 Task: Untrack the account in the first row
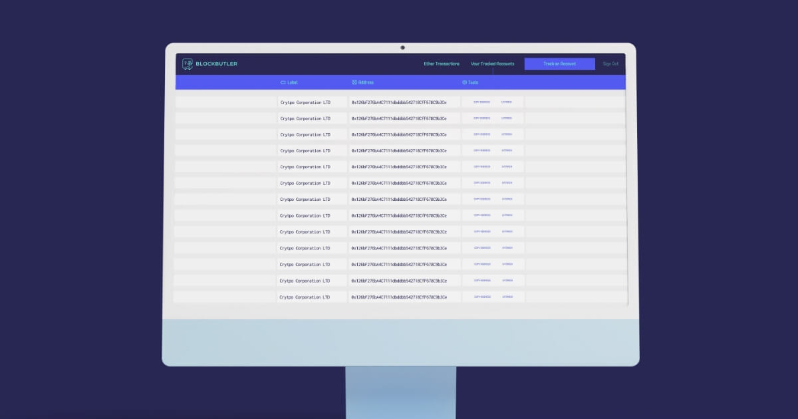(x=507, y=102)
